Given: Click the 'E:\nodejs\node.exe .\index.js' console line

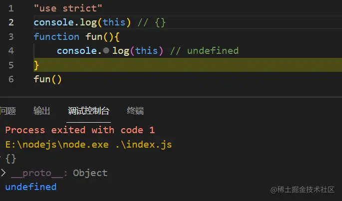Looking at the screenshot, I should click(88, 145).
